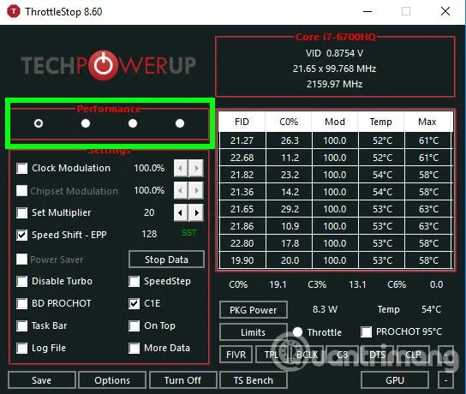This screenshot has width=466, height=394.
Task: Click the PKG Power button
Action: tap(254, 310)
